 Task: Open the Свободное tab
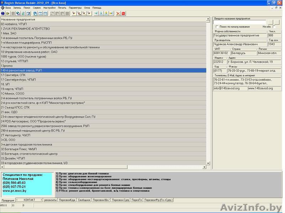pyautogui.click(x=84, y=200)
